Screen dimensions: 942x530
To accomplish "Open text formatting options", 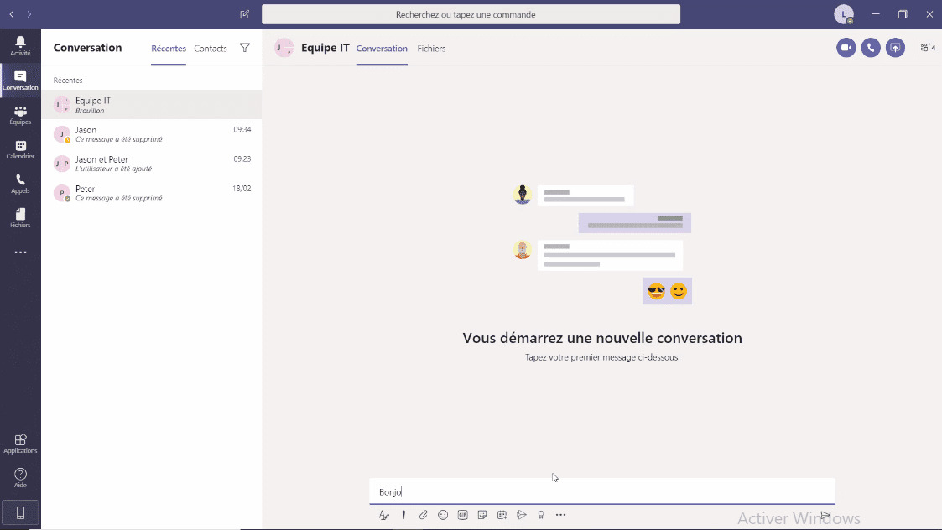I will 384,515.
